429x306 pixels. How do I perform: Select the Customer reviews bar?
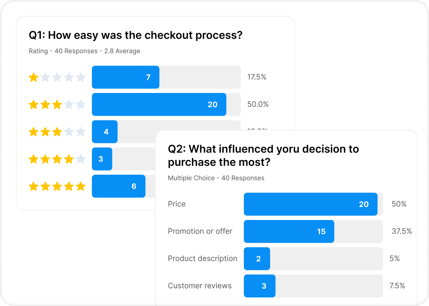[x=259, y=286]
